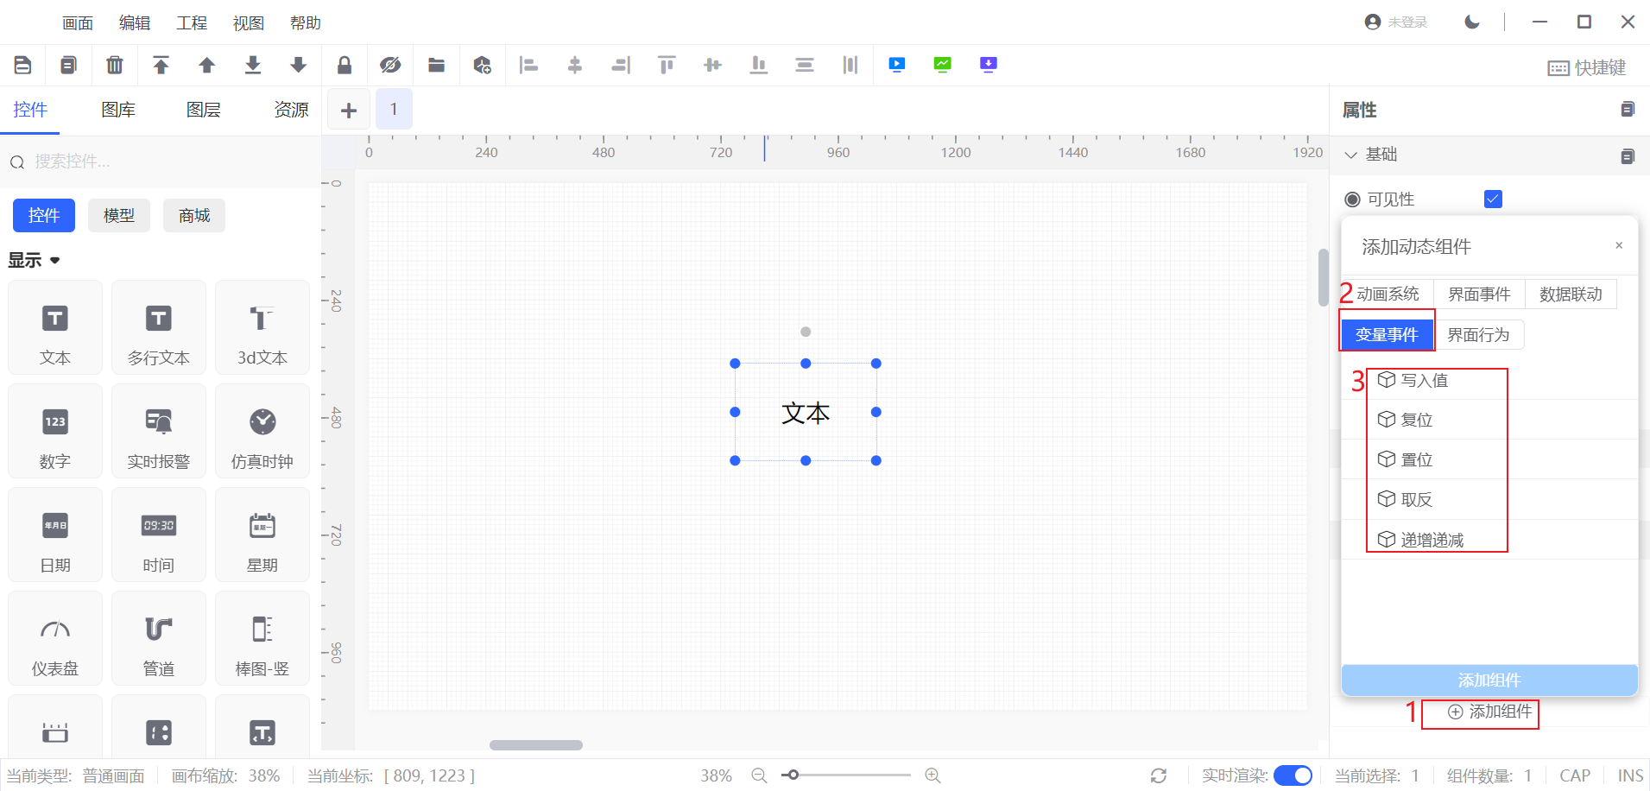1650x791 pixels.
Task: Click the blue 添加组件 button
Action: pos(1489,680)
